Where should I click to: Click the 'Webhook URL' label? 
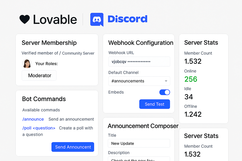coord(121,53)
